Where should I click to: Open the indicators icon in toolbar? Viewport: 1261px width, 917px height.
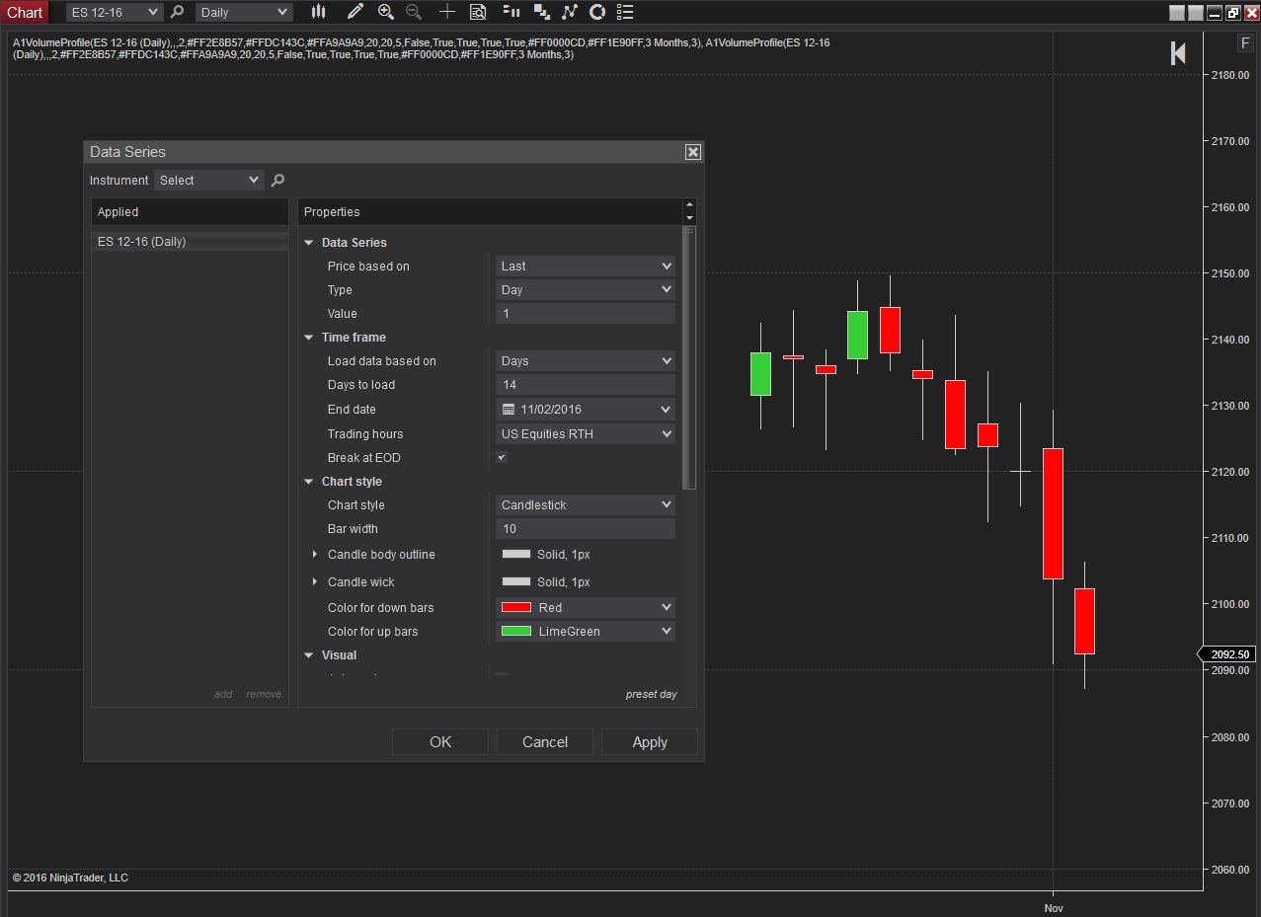pos(570,12)
